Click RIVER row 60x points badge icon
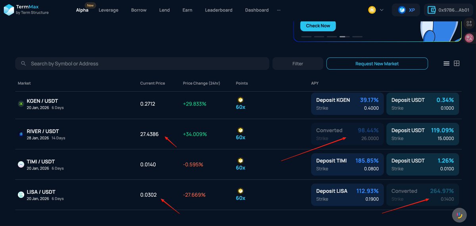Image resolution: width=476 pixels, height=226 pixels. 240,130
